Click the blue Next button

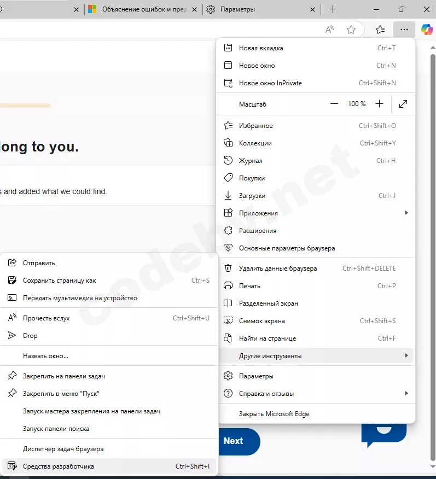click(x=239, y=441)
